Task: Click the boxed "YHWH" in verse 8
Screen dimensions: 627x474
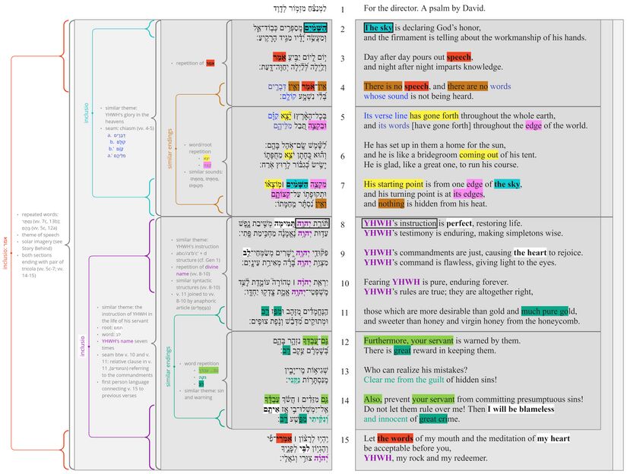Action: (x=378, y=224)
